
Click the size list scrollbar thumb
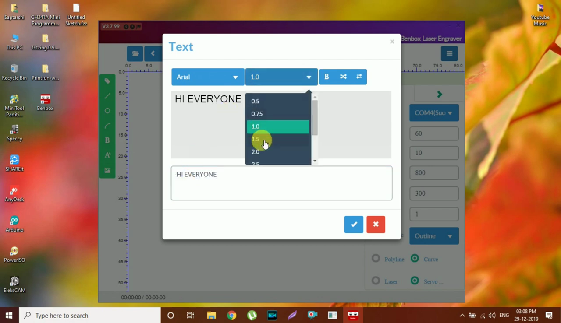coord(315,117)
